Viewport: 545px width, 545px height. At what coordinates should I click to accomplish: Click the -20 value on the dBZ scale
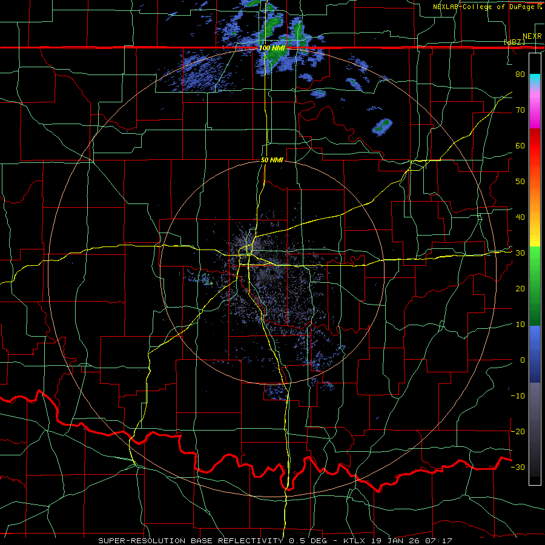pyautogui.click(x=518, y=431)
